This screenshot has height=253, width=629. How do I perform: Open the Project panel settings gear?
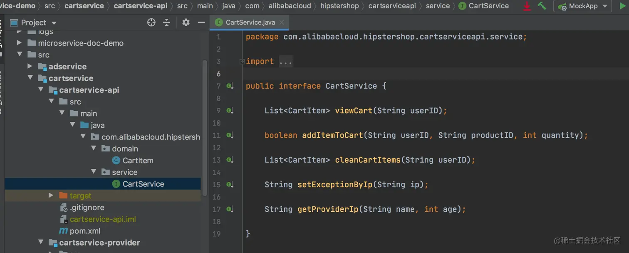pos(186,22)
